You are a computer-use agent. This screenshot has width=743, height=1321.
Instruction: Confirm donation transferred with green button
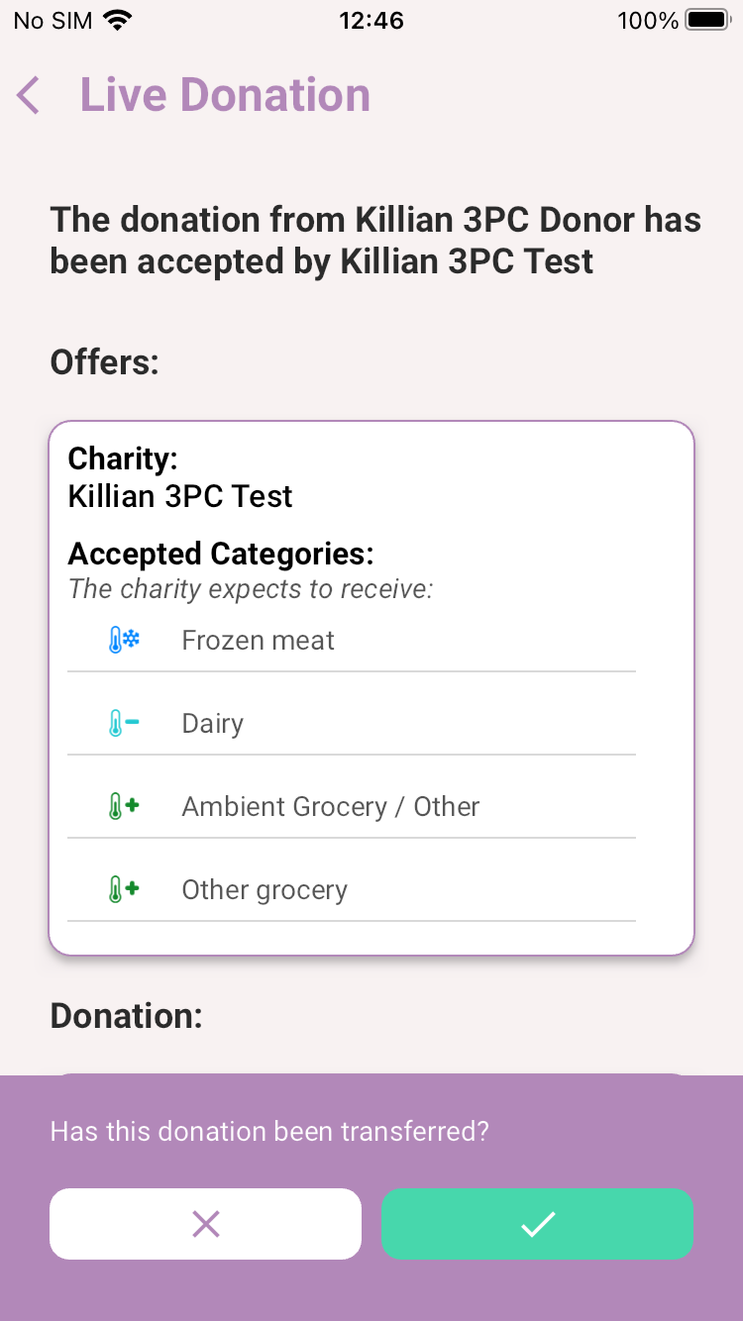pyautogui.click(x=537, y=1224)
